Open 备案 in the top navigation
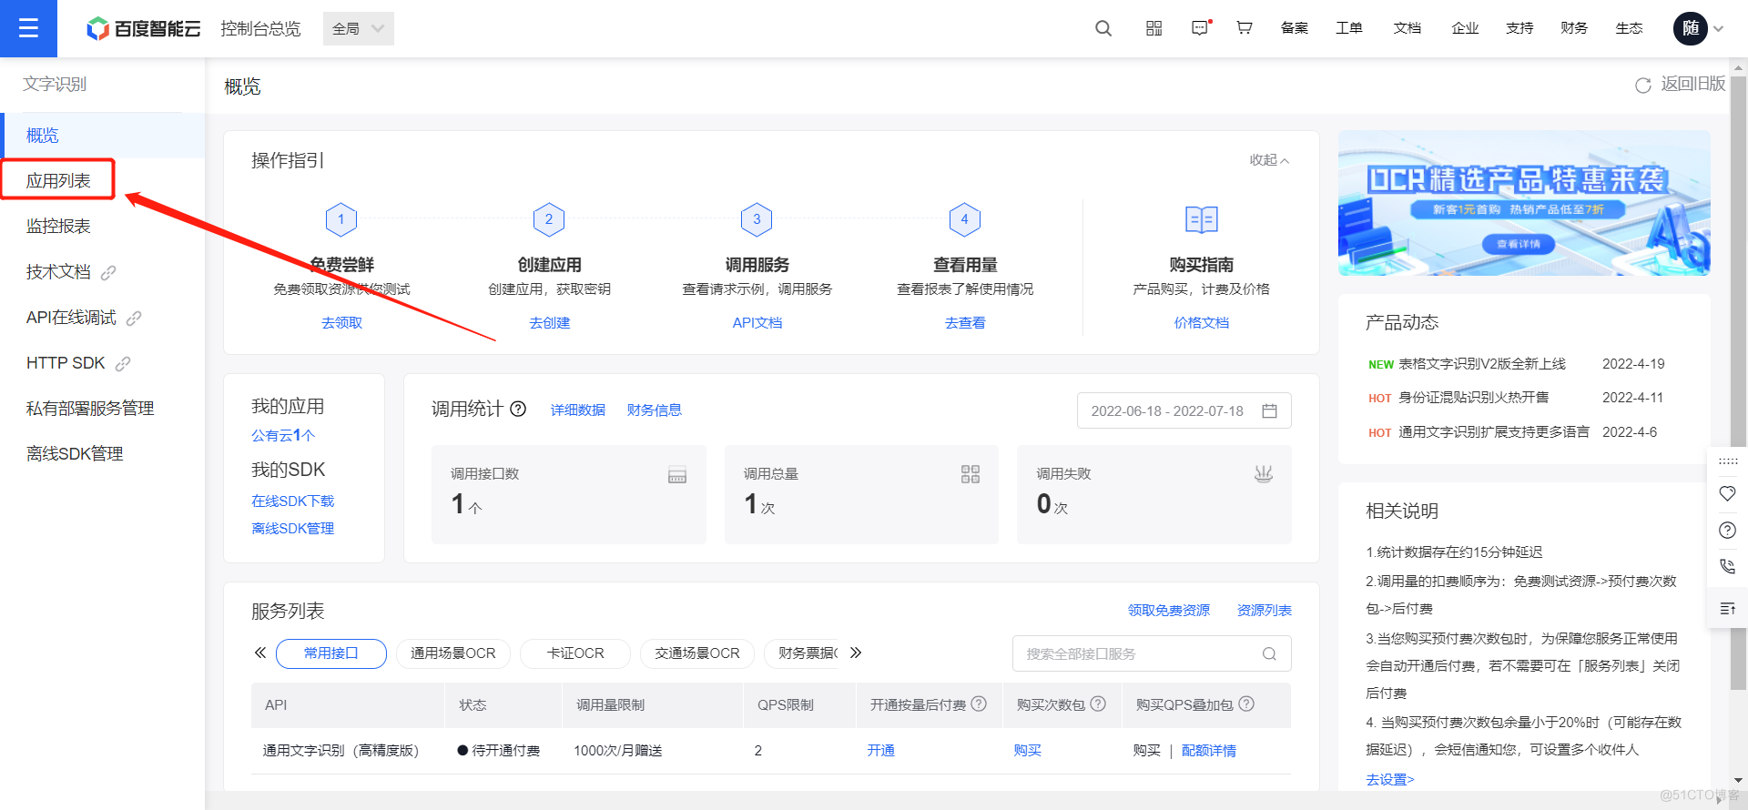This screenshot has height=810, width=1748. pyautogui.click(x=1295, y=28)
